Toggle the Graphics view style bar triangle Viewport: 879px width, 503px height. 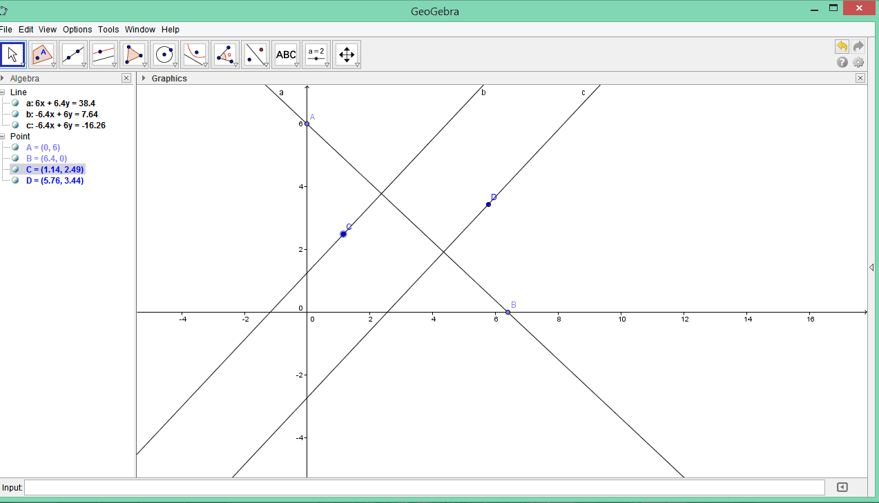coord(144,78)
